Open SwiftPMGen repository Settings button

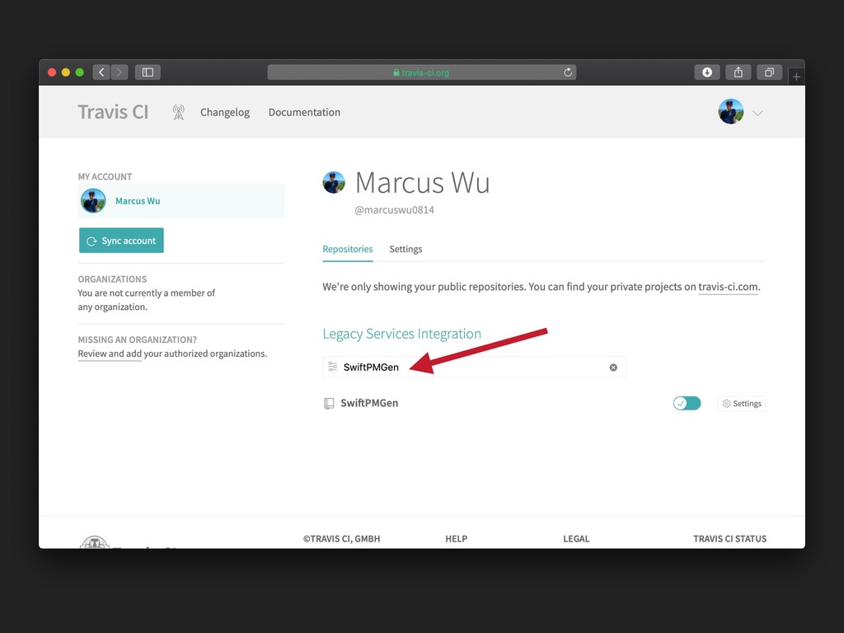pyautogui.click(x=742, y=404)
